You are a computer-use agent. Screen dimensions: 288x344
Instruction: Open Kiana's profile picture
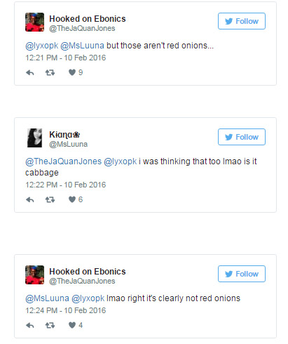pos(34,138)
